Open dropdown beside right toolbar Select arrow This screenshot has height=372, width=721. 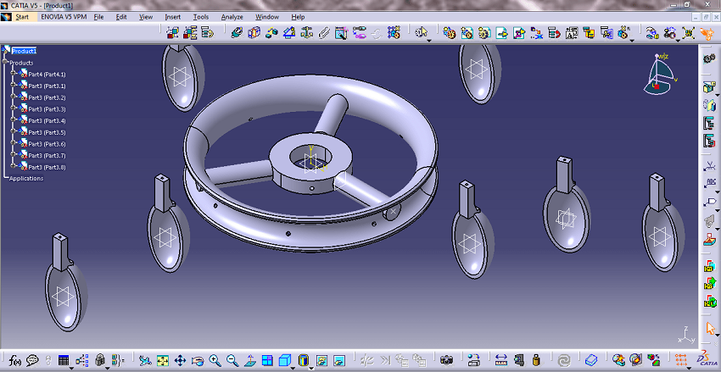[x=717, y=336]
